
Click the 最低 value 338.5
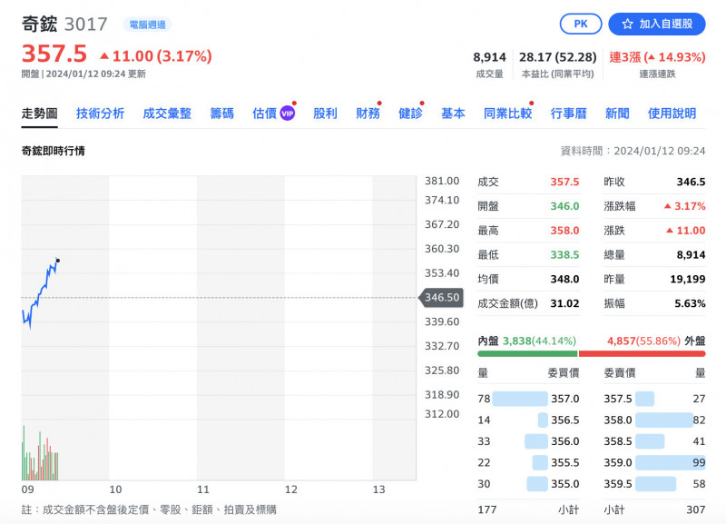click(x=564, y=255)
